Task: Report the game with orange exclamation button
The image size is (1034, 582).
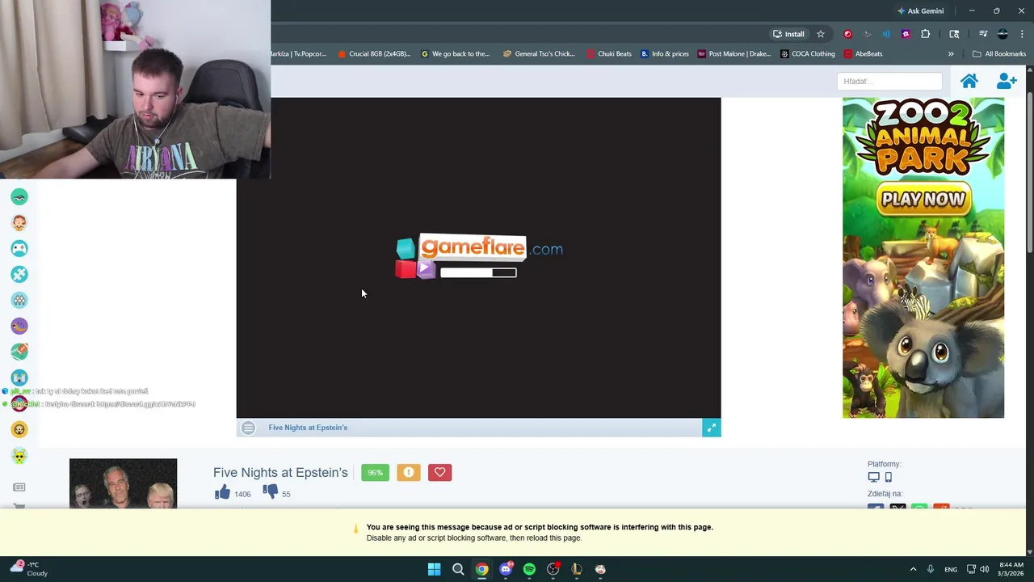Action: click(409, 473)
